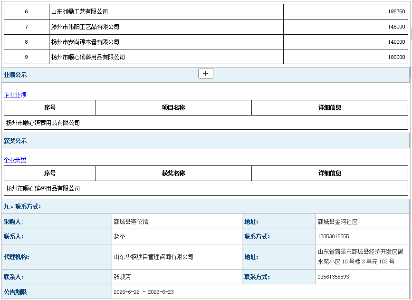The height and width of the screenshot is (300, 412).
Task: Click the phone number 13561358593
Action: tap(333, 277)
